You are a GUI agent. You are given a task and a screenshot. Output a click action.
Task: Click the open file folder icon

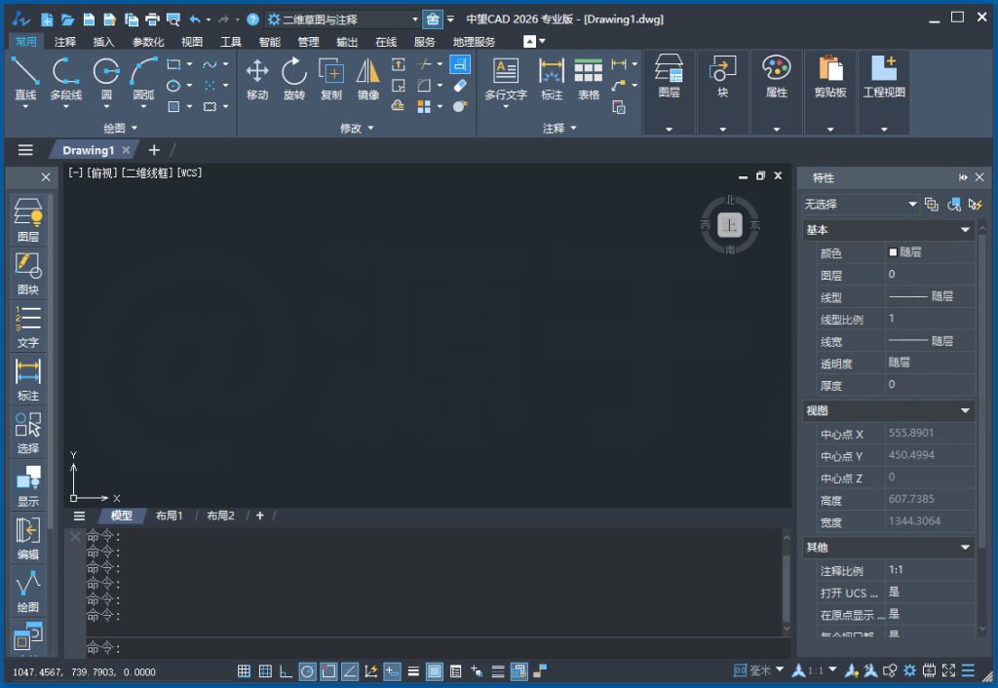(67, 19)
